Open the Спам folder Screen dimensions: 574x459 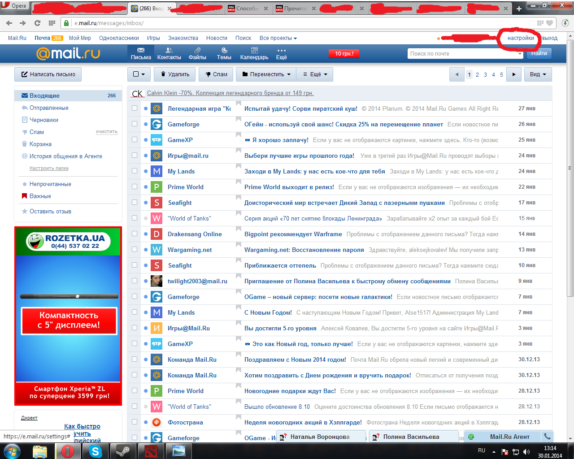point(36,132)
